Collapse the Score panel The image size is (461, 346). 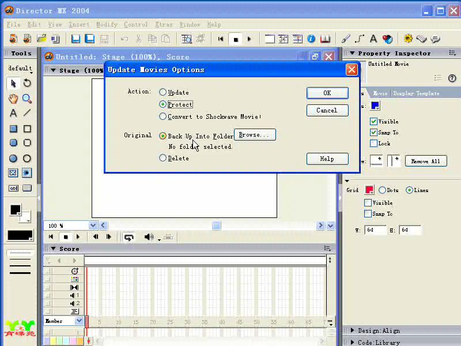coord(53,249)
